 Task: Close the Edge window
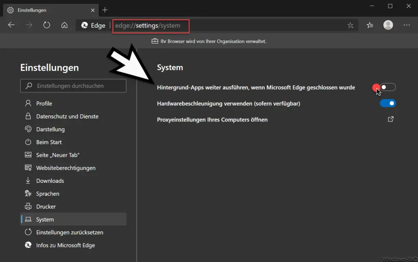coord(409,6)
